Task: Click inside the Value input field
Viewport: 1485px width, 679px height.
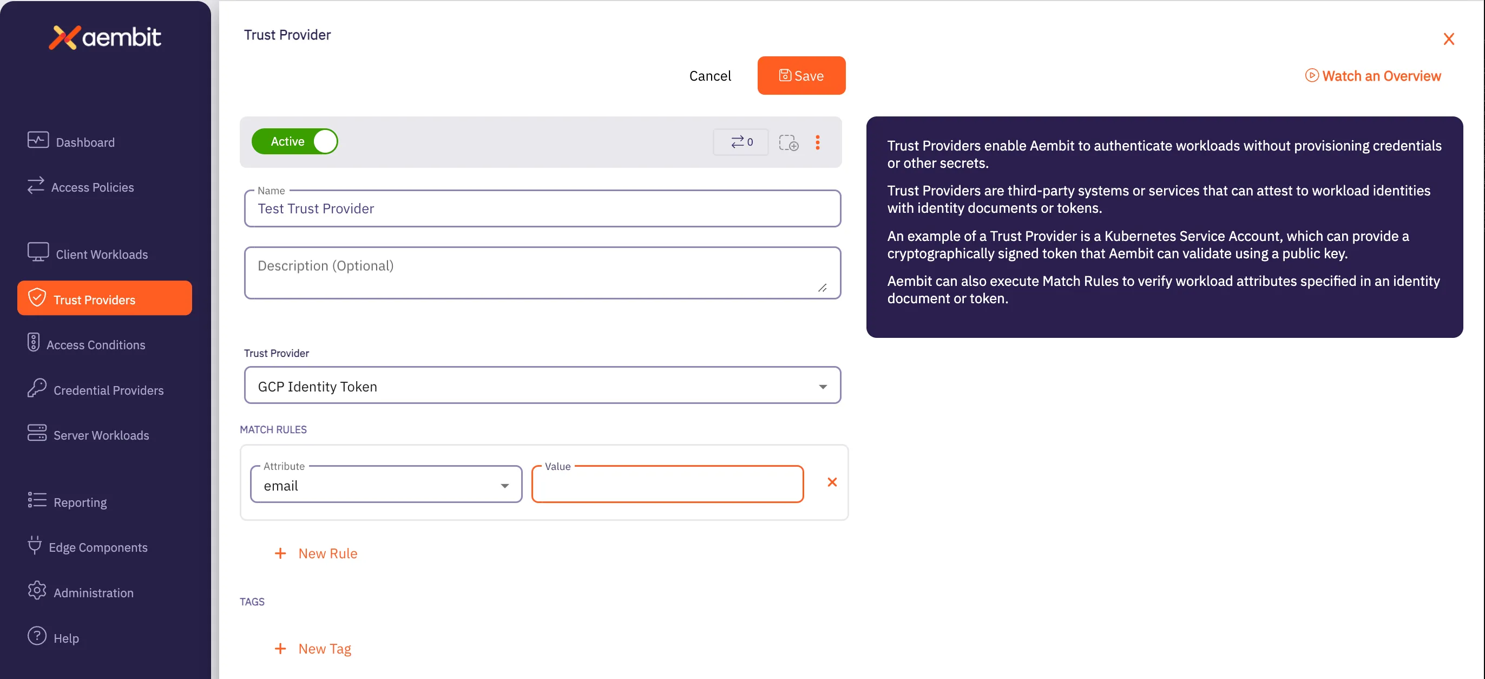Action: tap(667, 485)
